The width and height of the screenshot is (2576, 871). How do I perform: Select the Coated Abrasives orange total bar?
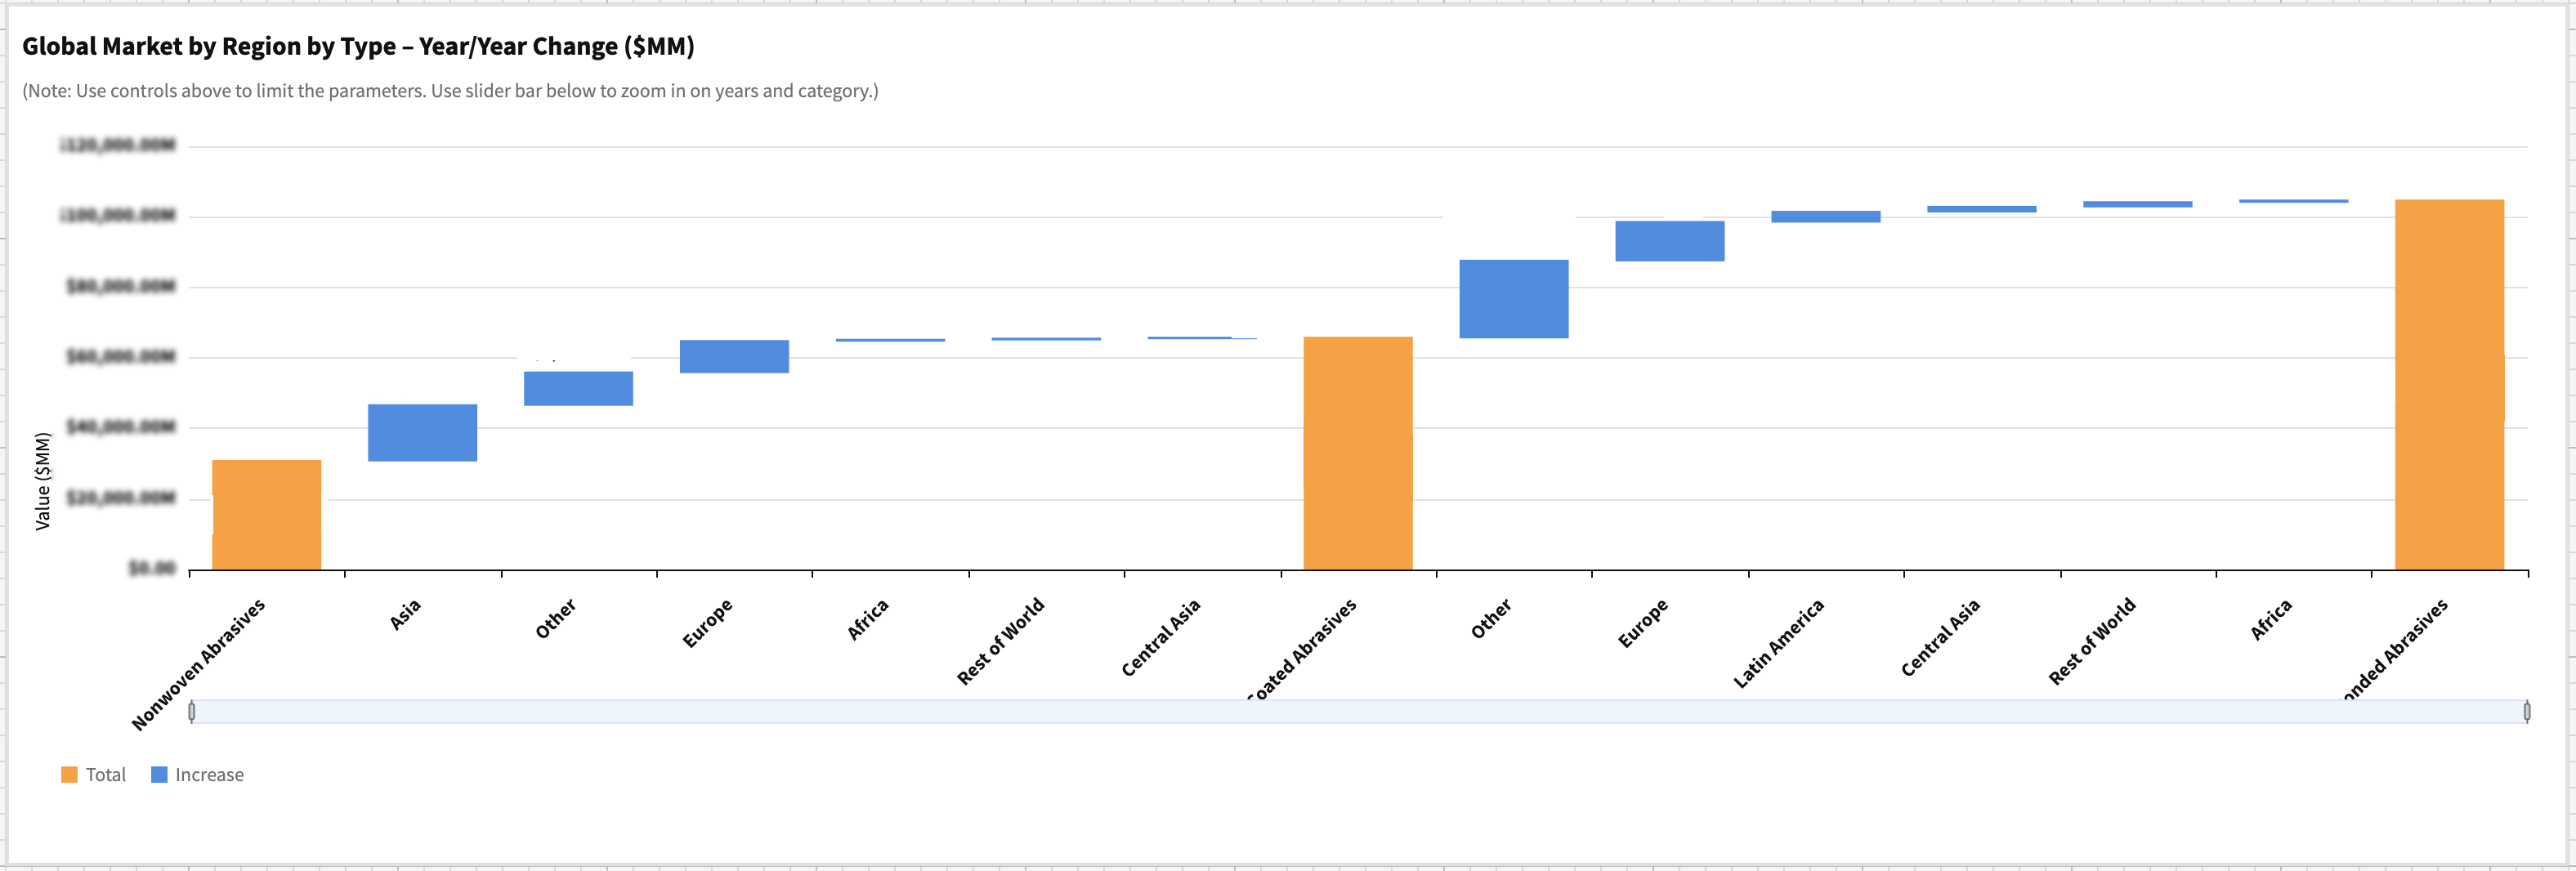pos(1357,453)
